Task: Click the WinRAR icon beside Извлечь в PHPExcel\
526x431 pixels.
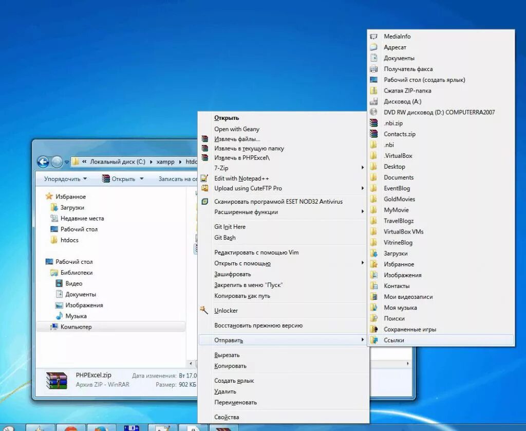Action: 204,157
